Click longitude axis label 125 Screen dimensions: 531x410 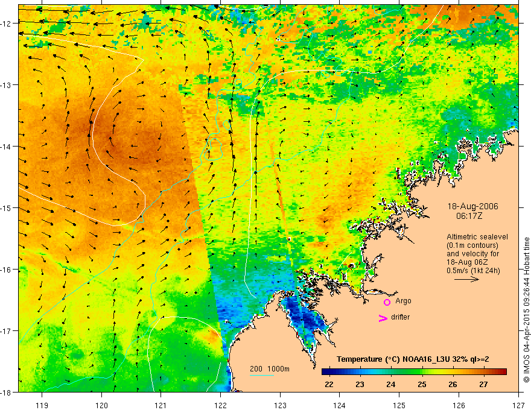(x=399, y=405)
